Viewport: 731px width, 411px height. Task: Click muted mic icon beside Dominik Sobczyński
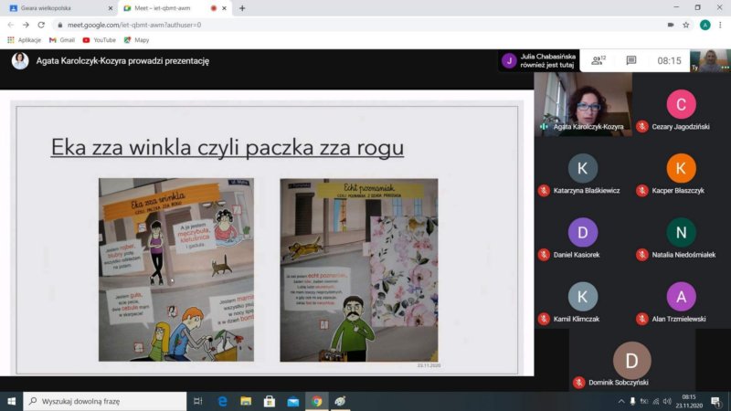(579, 382)
